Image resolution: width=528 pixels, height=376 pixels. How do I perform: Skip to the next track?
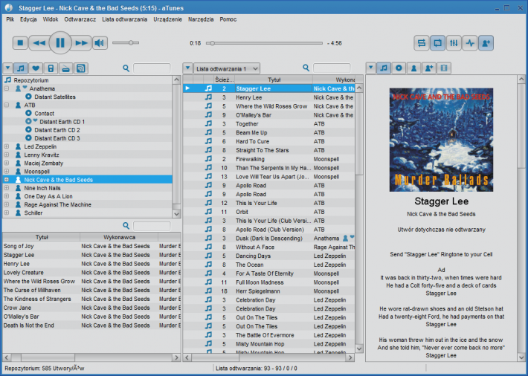pyautogui.click(x=81, y=43)
